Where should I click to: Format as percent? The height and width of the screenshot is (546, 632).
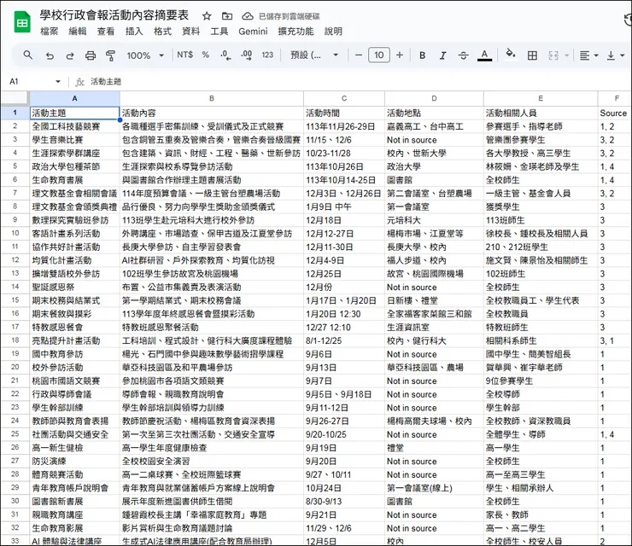pyautogui.click(x=206, y=55)
